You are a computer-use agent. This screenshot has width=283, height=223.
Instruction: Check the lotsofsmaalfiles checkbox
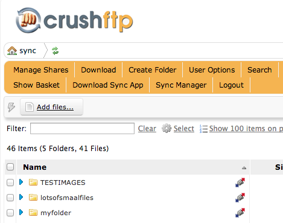click(x=10, y=198)
